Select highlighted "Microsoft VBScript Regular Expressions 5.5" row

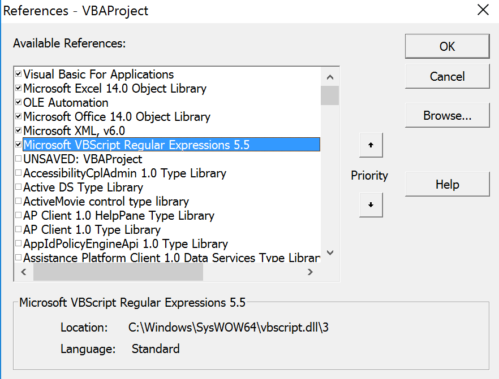[171, 145]
